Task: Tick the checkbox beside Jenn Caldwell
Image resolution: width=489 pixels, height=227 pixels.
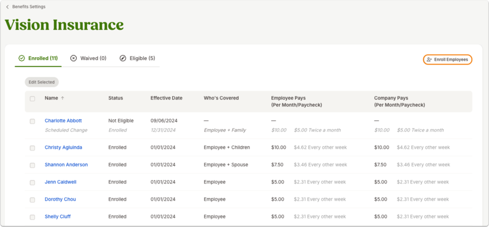Action: (33, 182)
